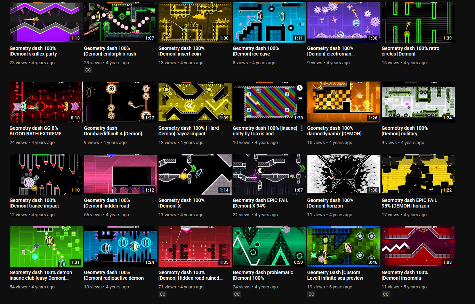Viewport: 475px width, 304px height.
Task: Click title 'Geometry dash GG 8% BLOOD BATH EXTREME'
Action: pos(37,131)
